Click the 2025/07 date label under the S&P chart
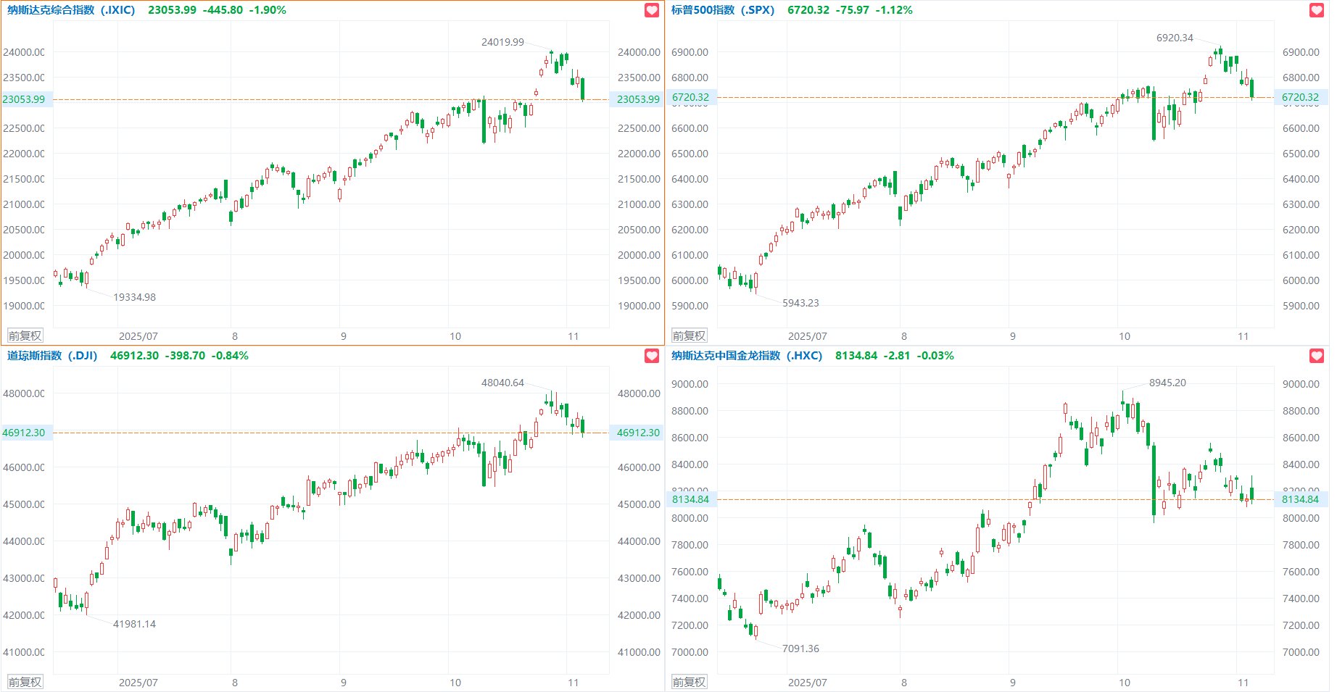 click(807, 336)
